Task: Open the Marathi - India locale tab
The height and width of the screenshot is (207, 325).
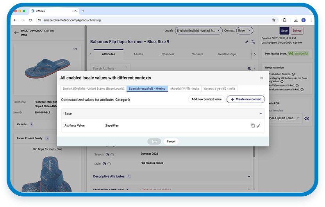Action: 184,88
